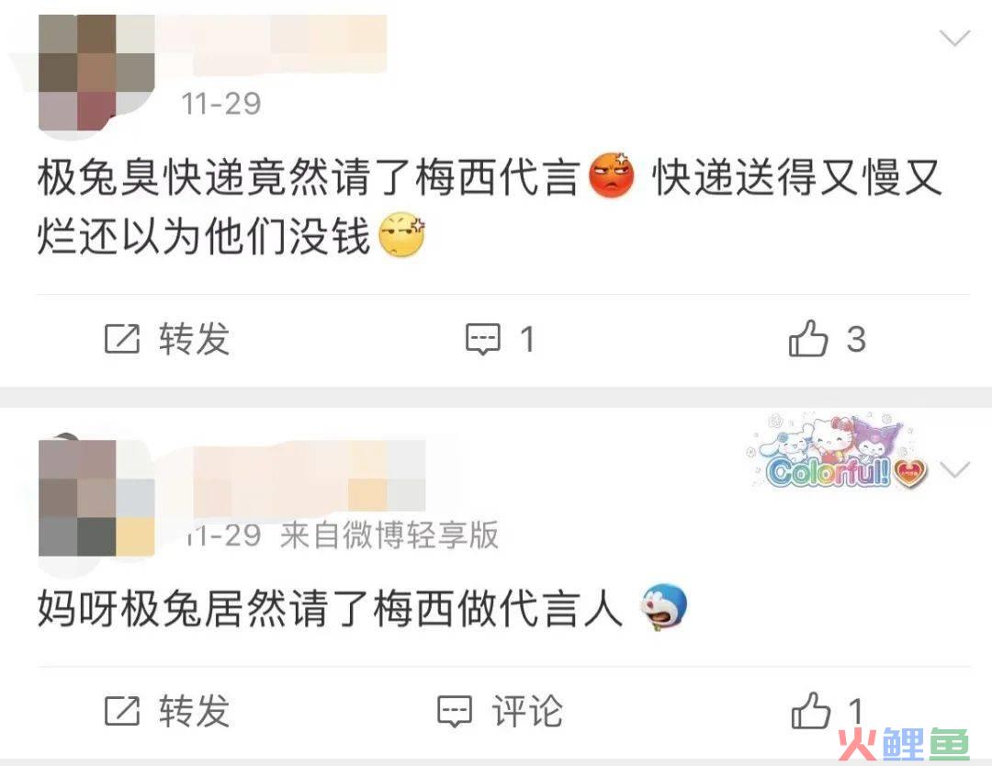Expand the second post's options chevron
992x766 pixels.
[x=954, y=469]
